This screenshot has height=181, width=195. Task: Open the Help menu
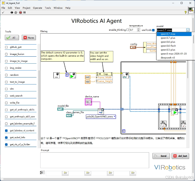68,8
